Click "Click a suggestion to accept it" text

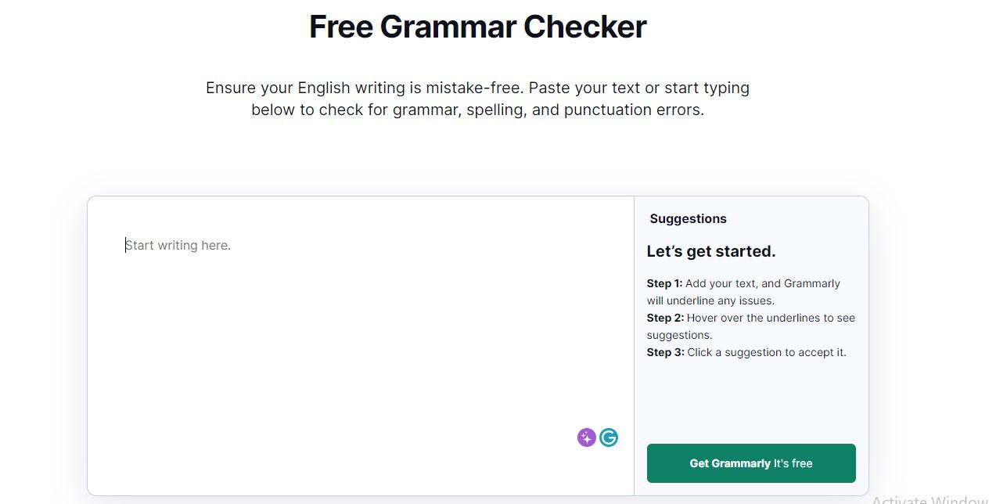click(x=767, y=352)
